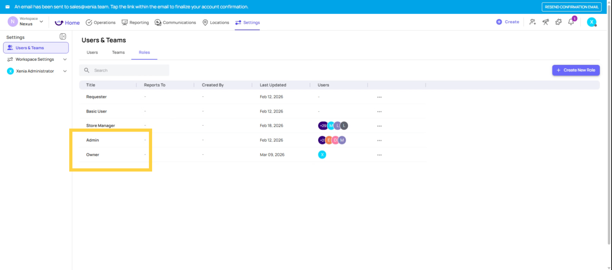Click the notifications bell icon
This screenshot has height=270, width=612.
point(571,22)
